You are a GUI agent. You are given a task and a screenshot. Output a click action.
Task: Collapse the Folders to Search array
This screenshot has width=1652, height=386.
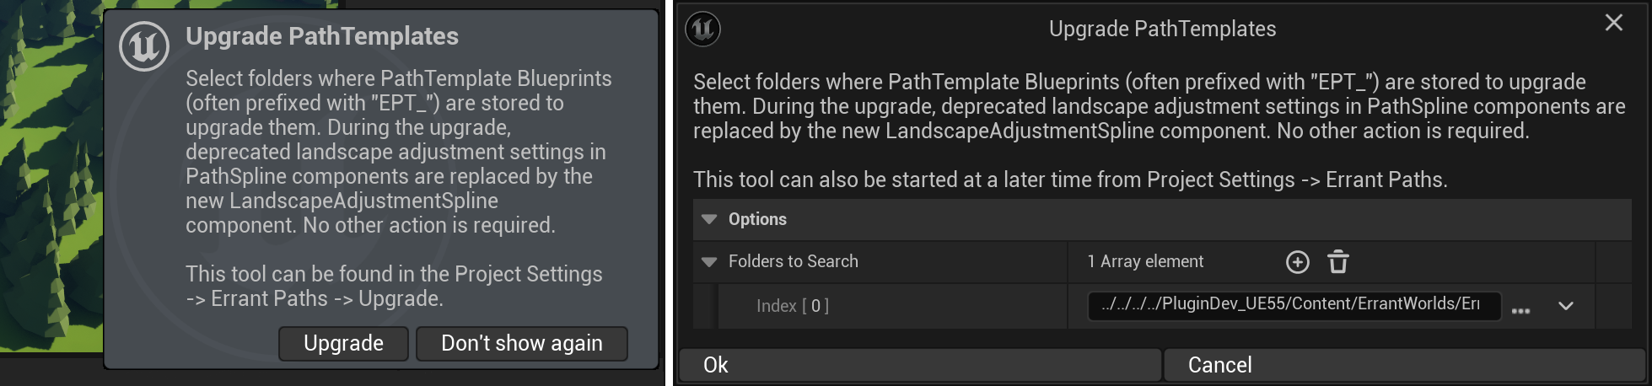pos(709,262)
